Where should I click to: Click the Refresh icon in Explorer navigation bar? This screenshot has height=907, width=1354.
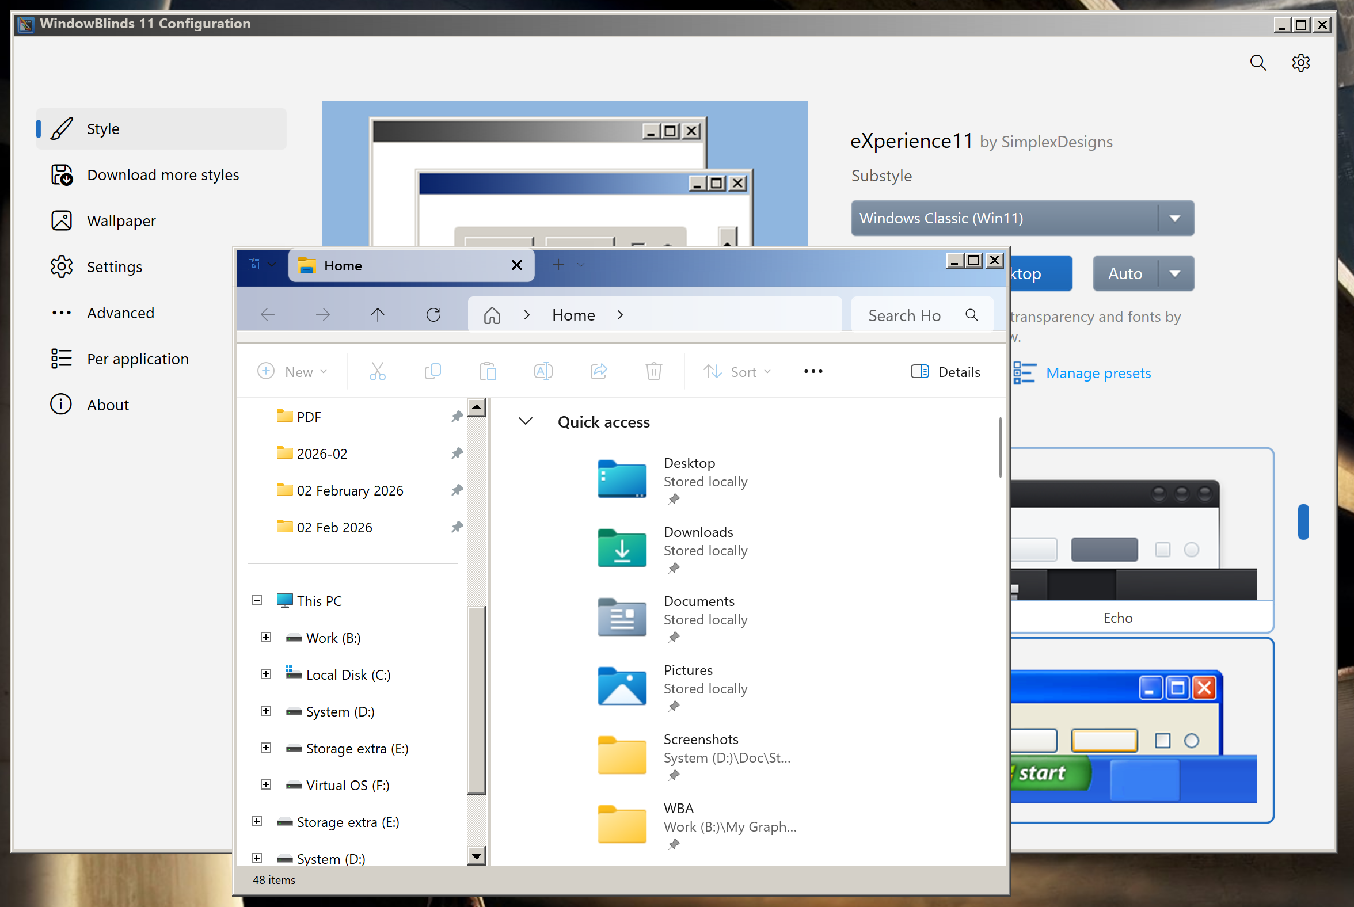pos(433,315)
